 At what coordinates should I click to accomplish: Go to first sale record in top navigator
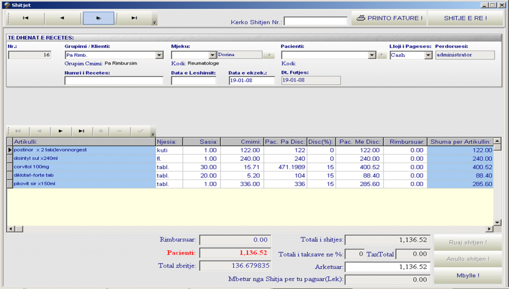tap(26, 18)
